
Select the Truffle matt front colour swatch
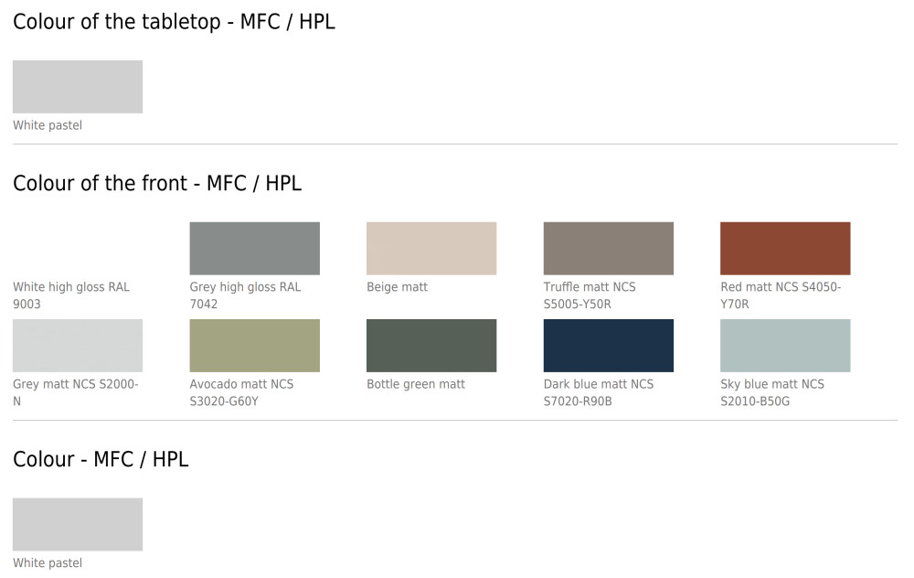[x=608, y=248]
